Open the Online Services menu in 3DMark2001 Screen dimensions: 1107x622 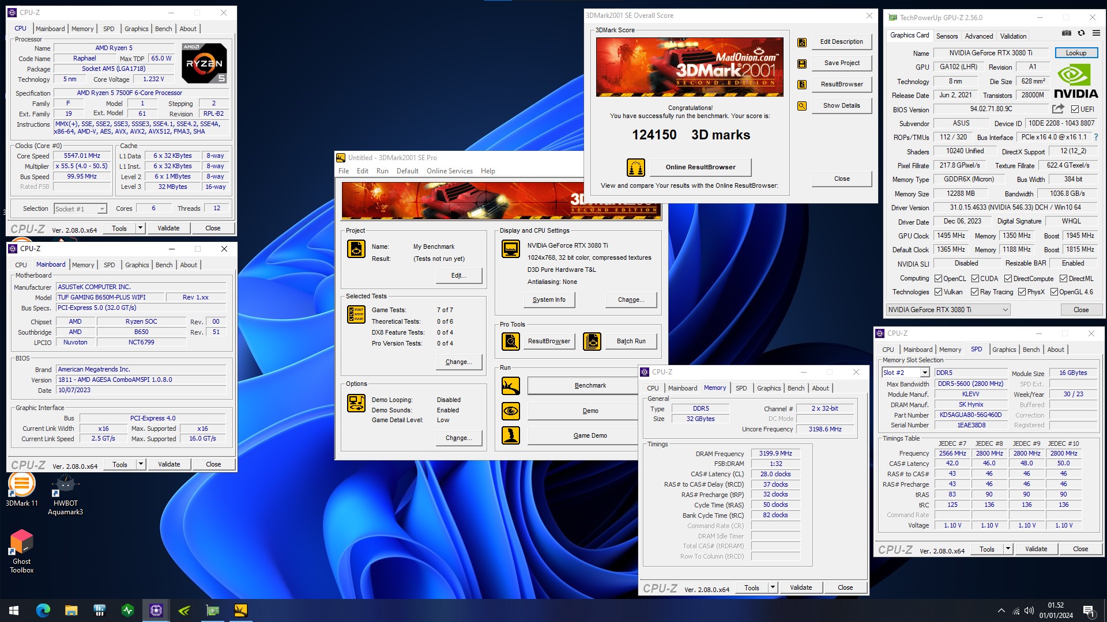(x=450, y=171)
